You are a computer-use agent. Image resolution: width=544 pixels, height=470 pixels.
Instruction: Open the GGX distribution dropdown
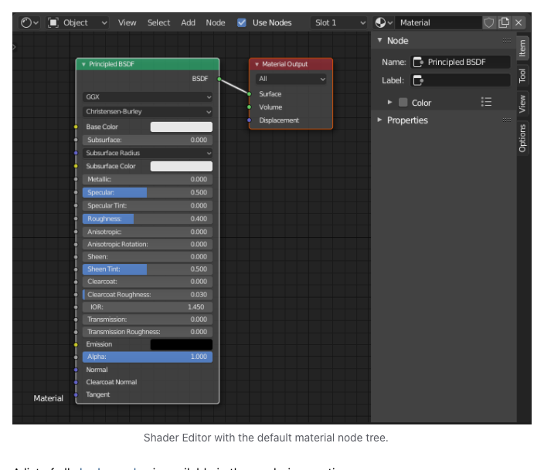[148, 96]
